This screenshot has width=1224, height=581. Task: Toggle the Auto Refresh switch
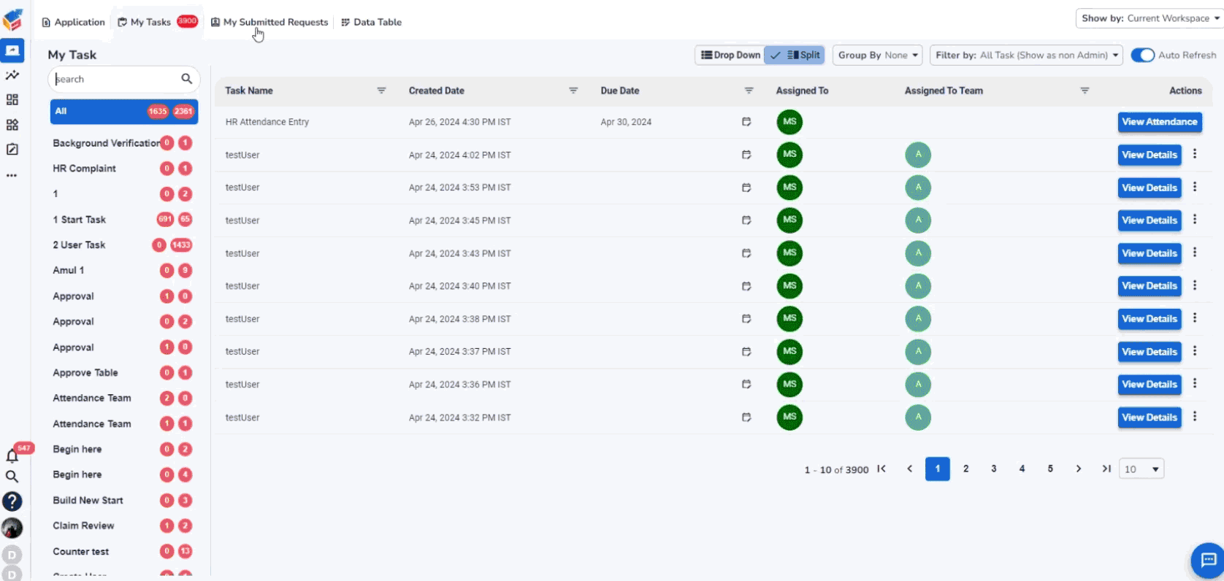click(1142, 55)
